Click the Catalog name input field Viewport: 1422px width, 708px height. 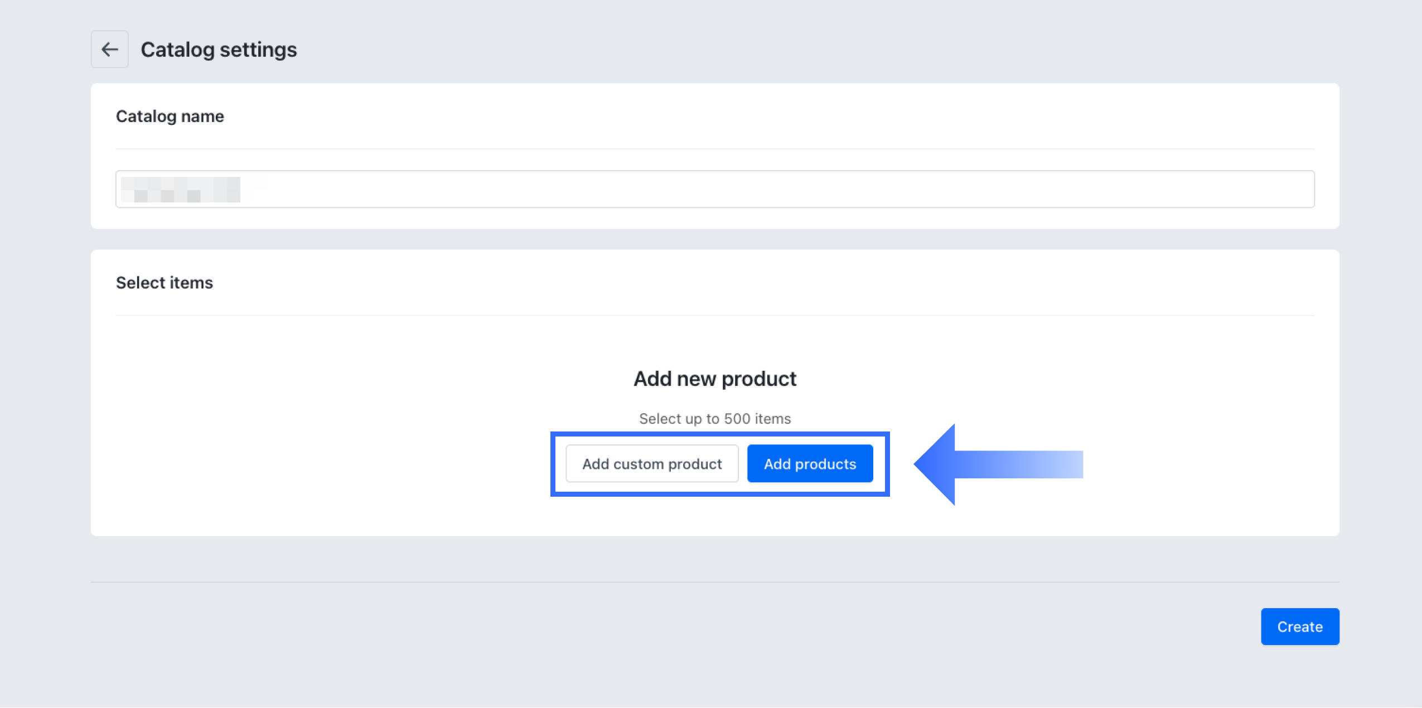click(x=714, y=190)
